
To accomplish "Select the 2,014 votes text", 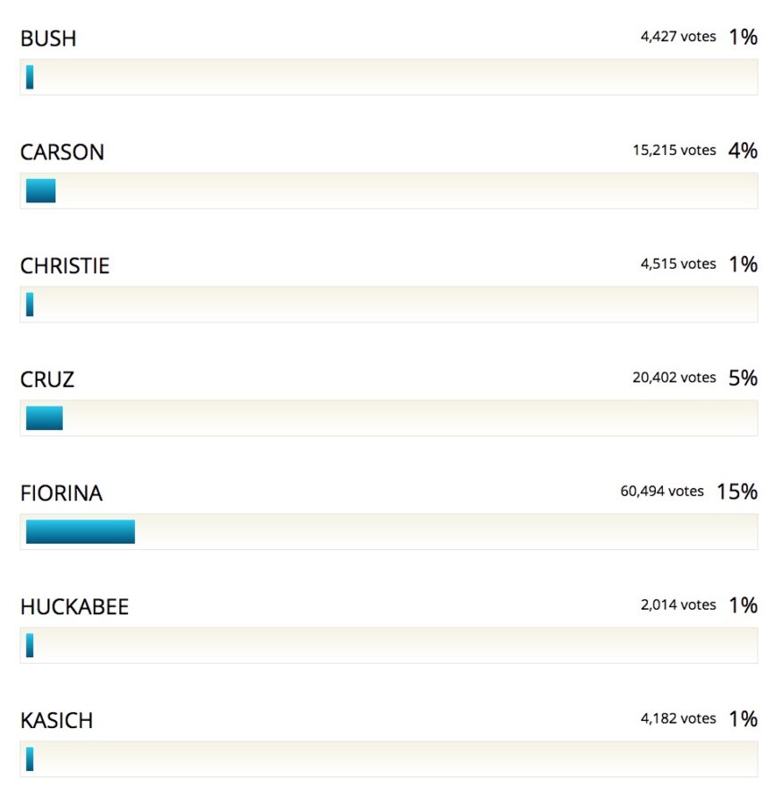I will pyautogui.click(x=677, y=605).
